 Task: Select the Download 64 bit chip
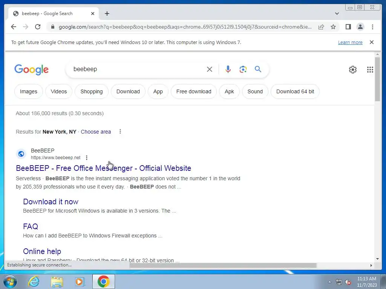[295, 91]
